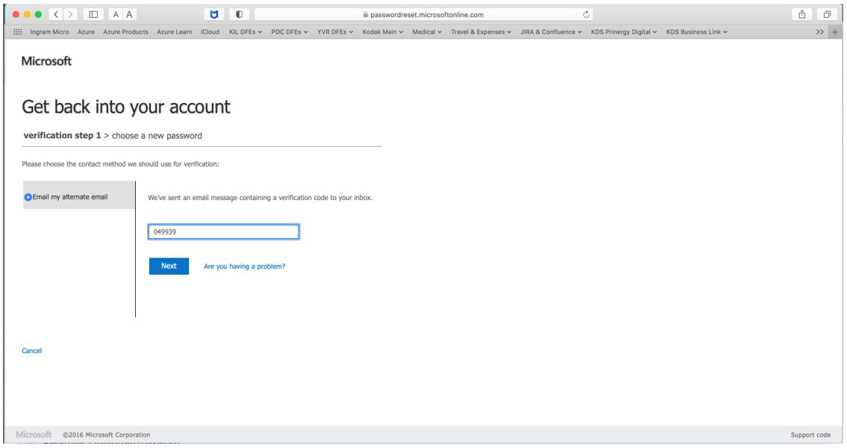Expand KDS Prinergy Digital bookmark folder
Image resolution: width=847 pixels, height=448 pixels.
[624, 32]
